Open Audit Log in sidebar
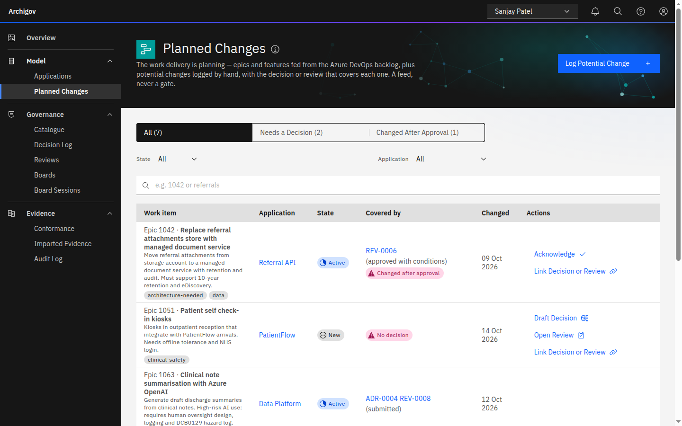Screen dimensions: 682x426 (48, 259)
